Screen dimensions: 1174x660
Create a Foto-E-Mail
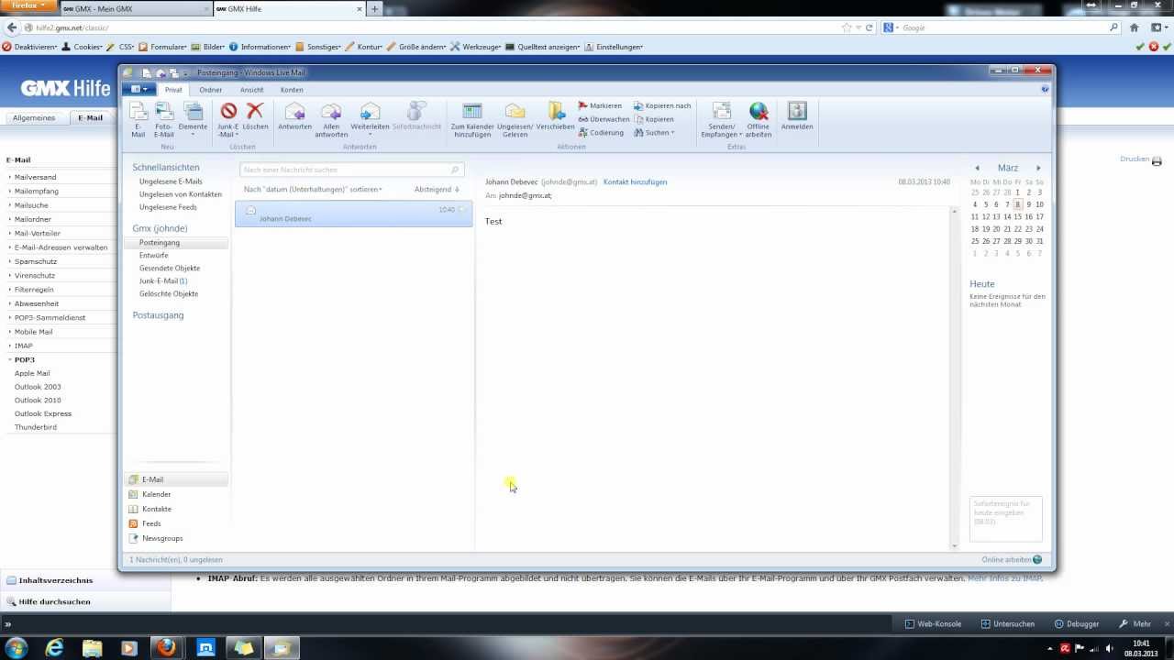point(164,120)
